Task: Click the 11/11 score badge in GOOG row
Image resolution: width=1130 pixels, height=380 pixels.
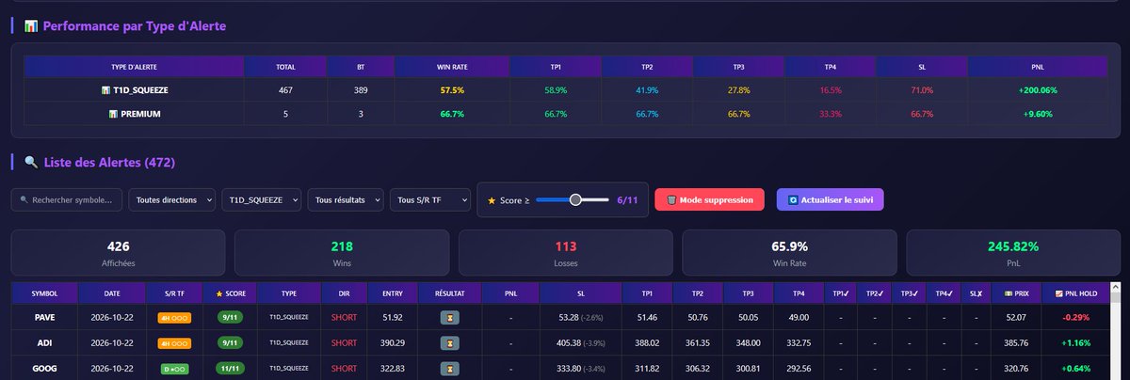Action: [231, 371]
